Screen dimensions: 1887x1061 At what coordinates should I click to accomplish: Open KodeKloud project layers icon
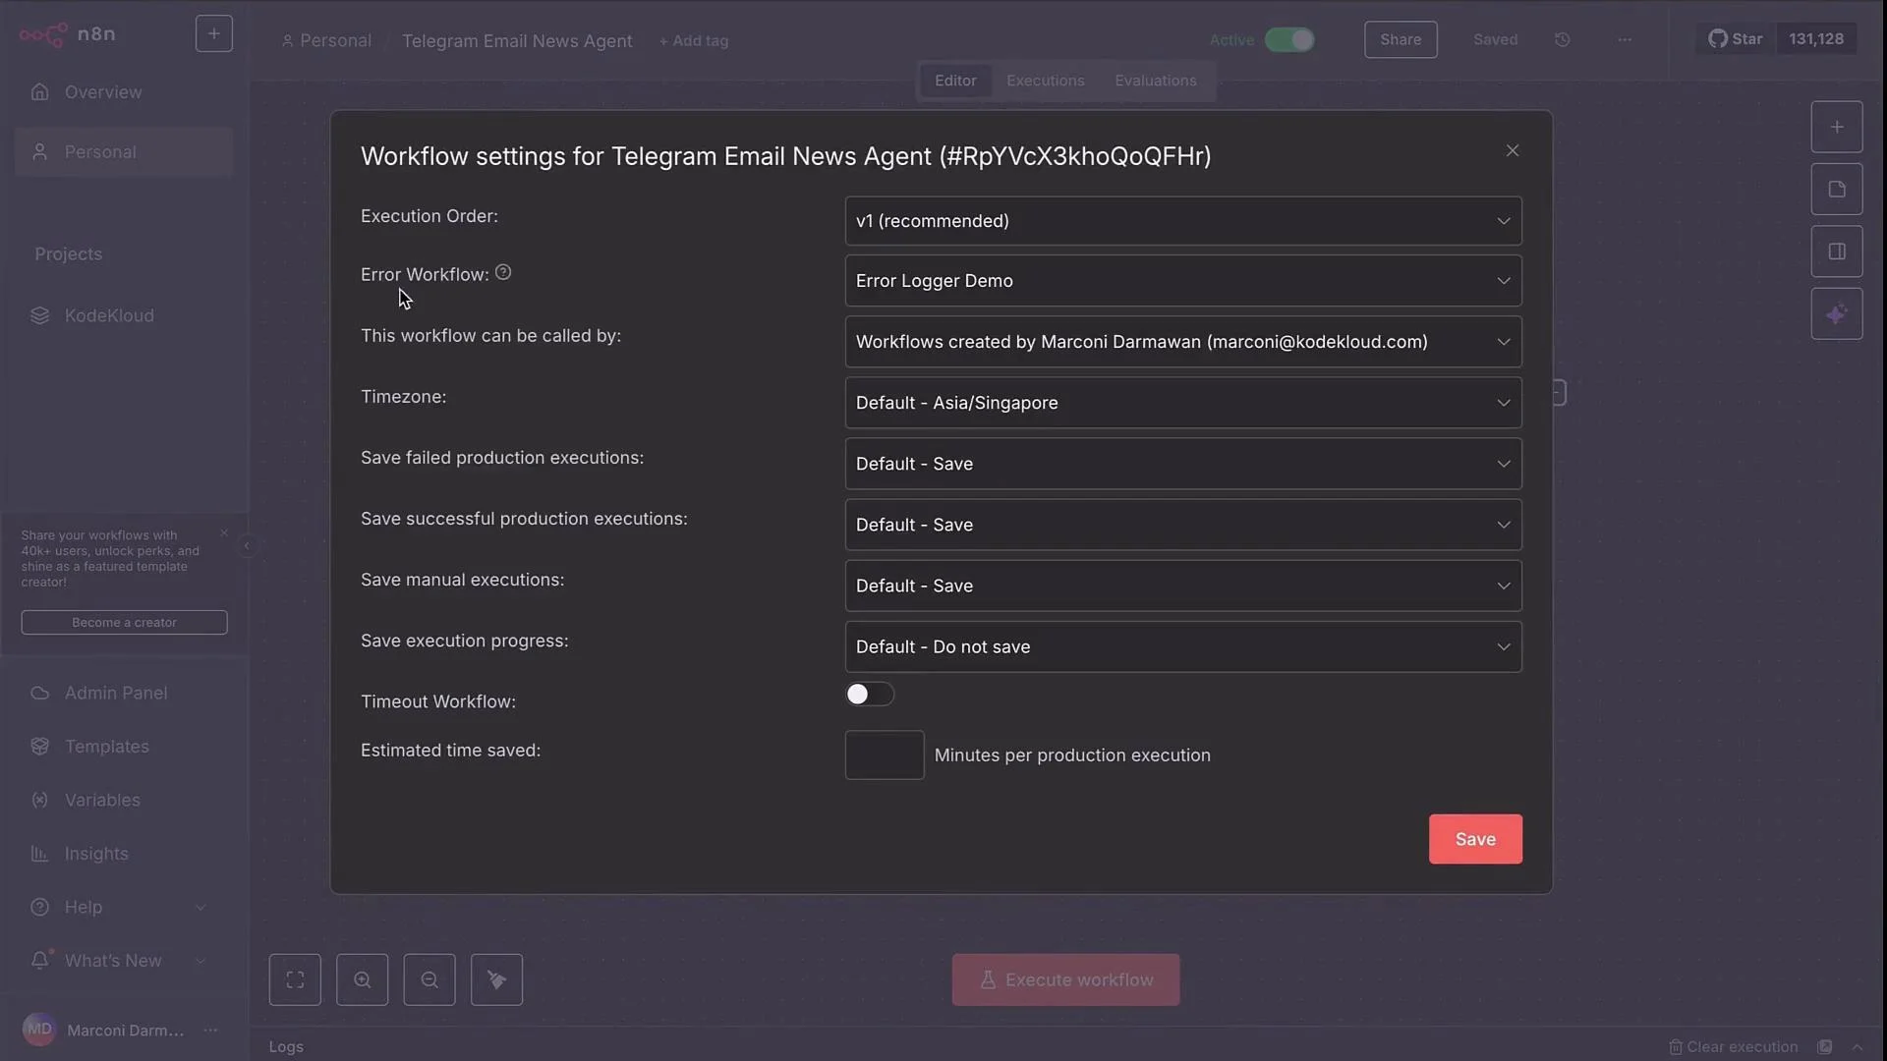coord(39,315)
